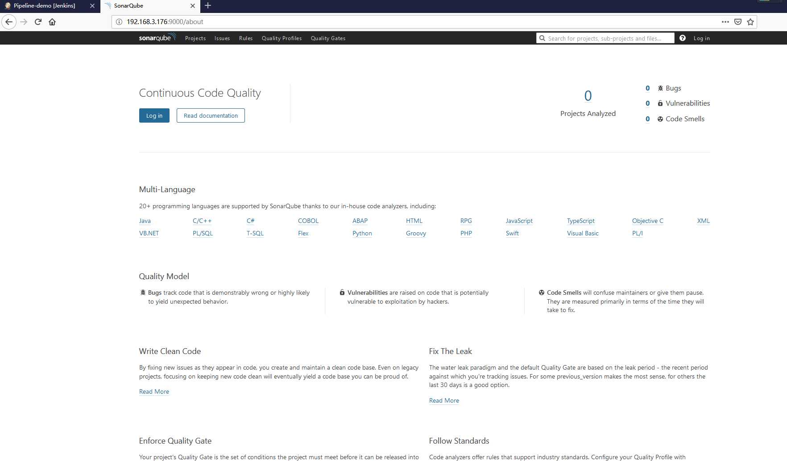Screen dimensions: 787x461
Task: Open the Visual Basic language link
Action: click(583, 233)
